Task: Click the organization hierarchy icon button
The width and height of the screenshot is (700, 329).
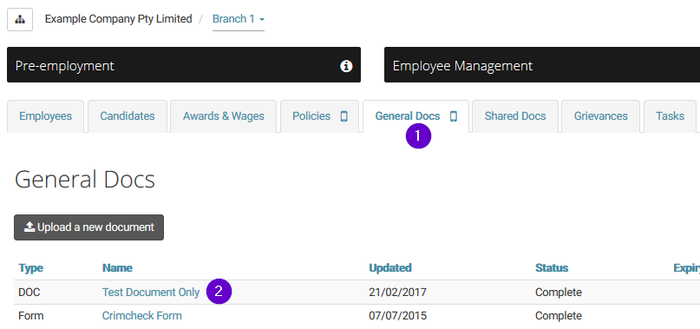Action: pos(20,20)
